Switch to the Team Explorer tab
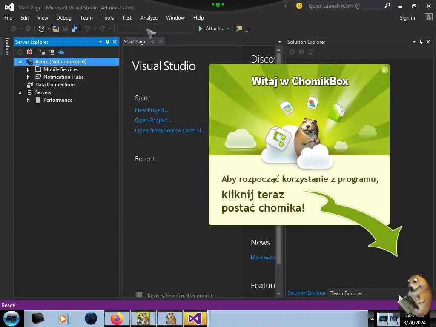The width and height of the screenshot is (436, 327). [x=346, y=293]
